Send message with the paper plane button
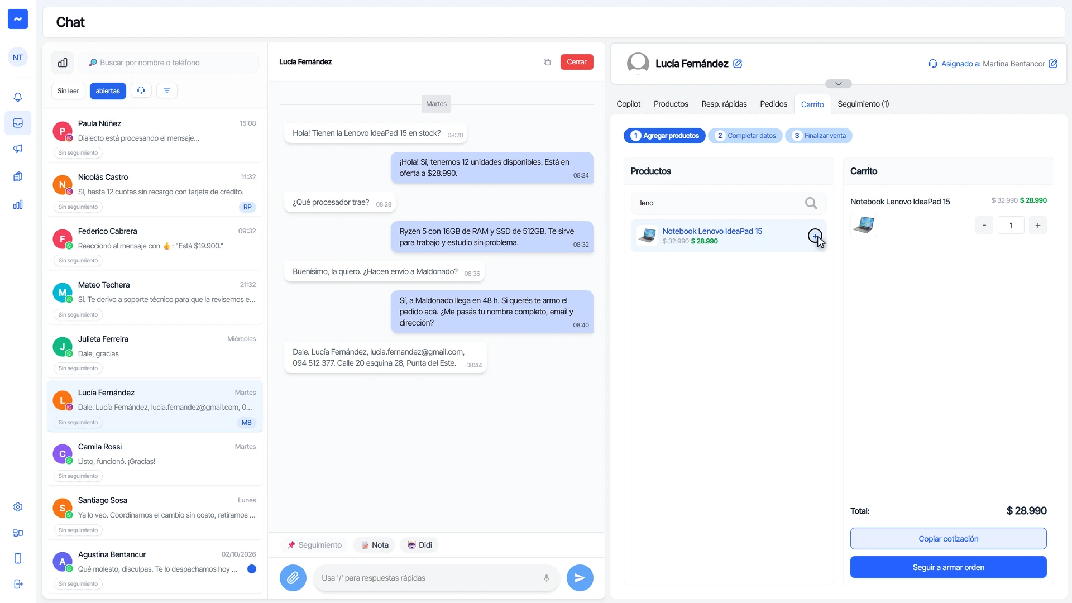 [x=580, y=578]
